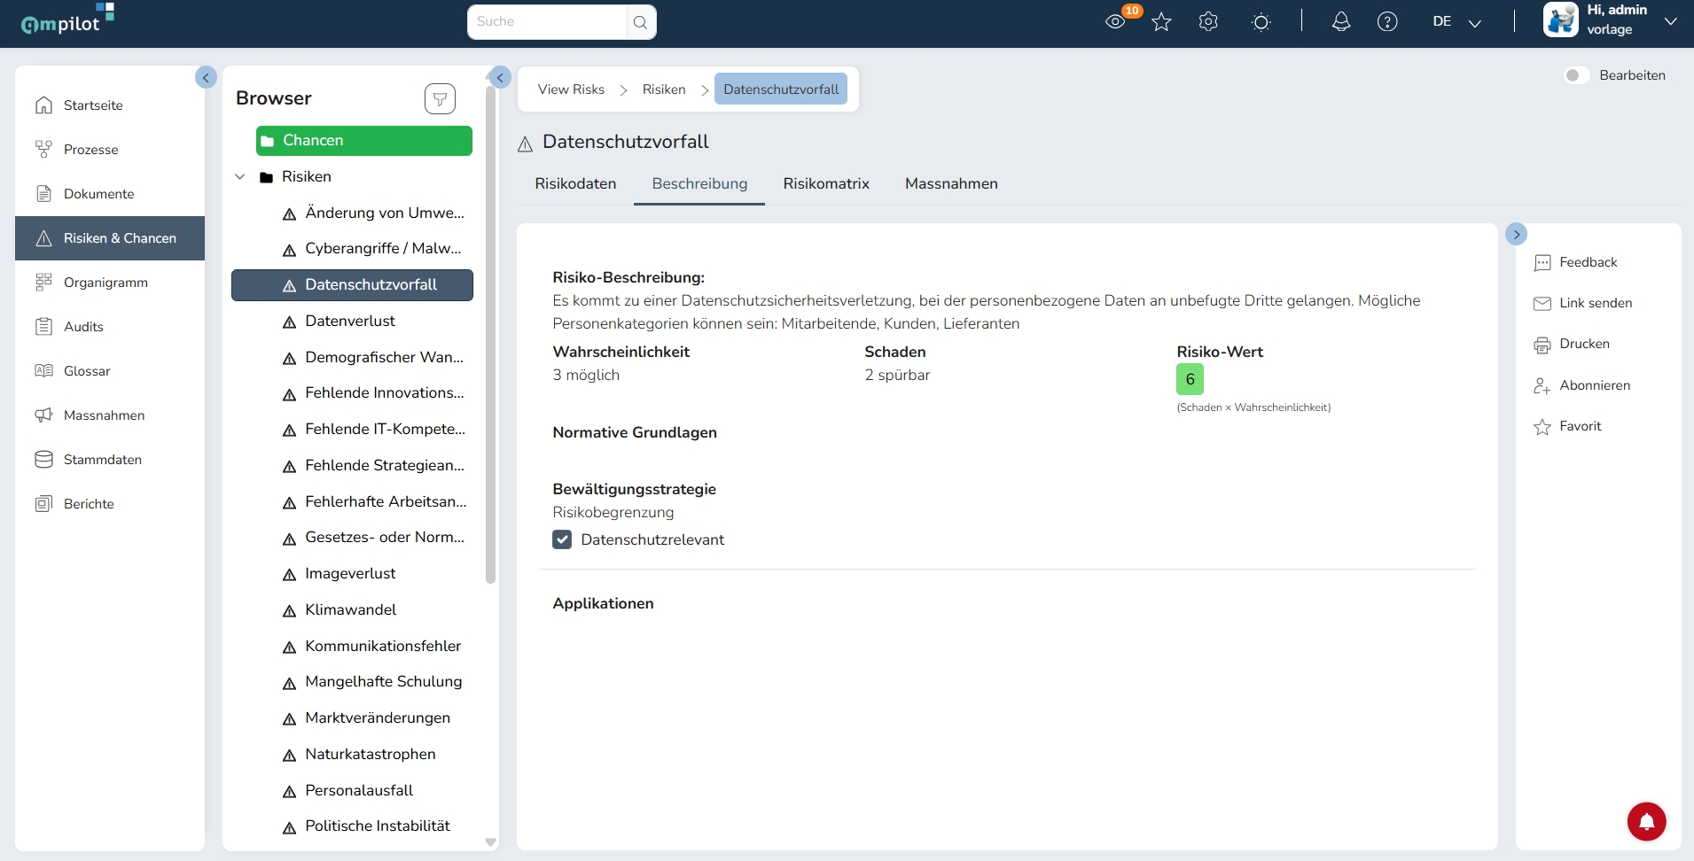
Task: Collapse the right action panel
Action: 1517,234
